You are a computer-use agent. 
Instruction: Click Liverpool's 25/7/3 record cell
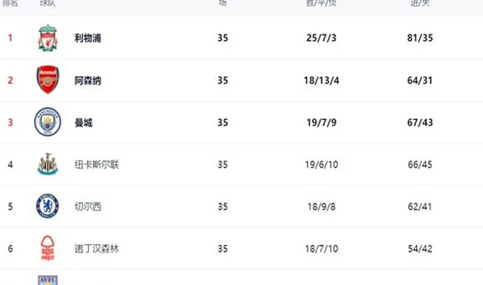point(322,38)
